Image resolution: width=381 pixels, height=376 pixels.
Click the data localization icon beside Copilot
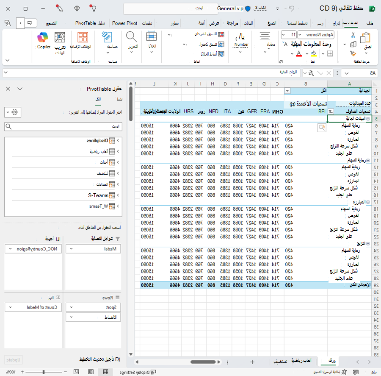(x=60, y=37)
